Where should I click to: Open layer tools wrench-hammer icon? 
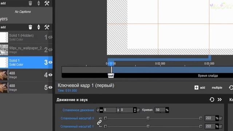[47, 27]
